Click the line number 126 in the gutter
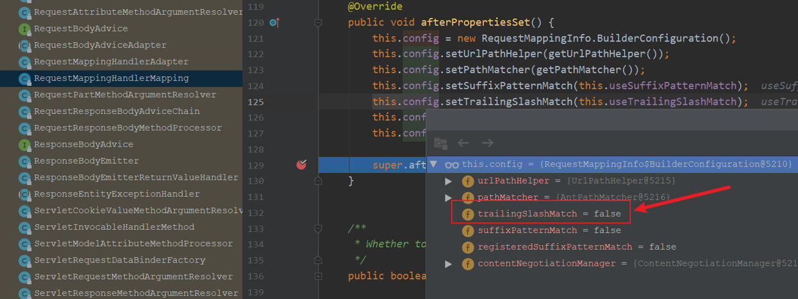The width and height of the screenshot is (798, 299). pyautogui.click(x=255, y=118)
